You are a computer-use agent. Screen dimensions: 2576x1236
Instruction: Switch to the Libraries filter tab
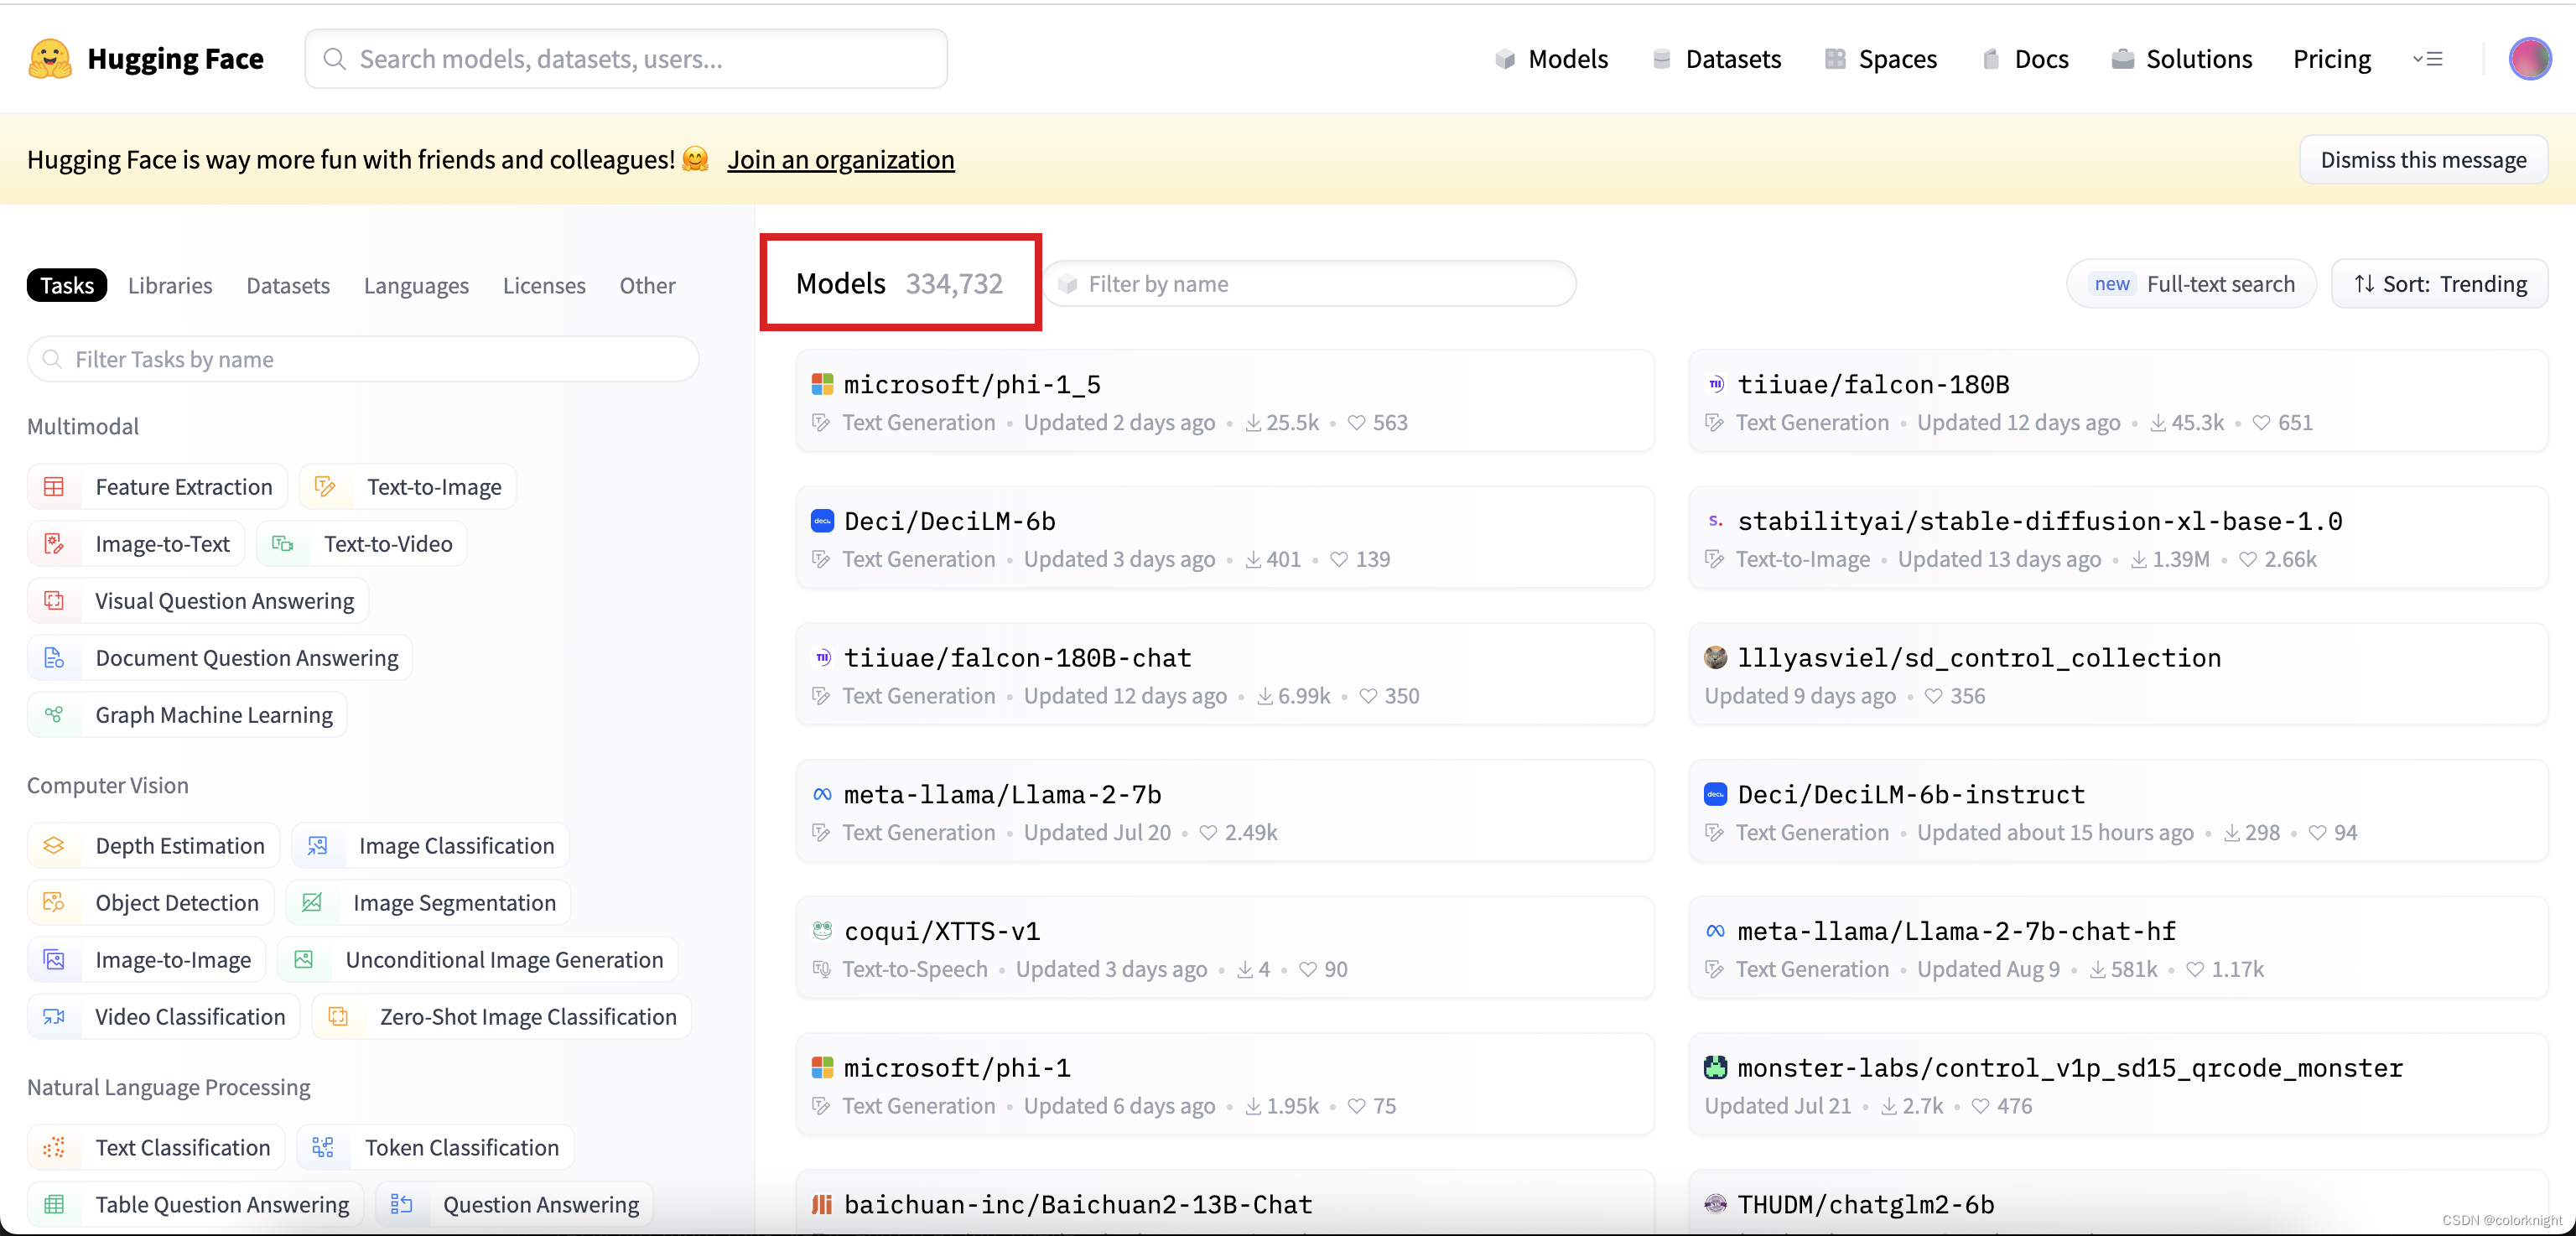click(x=170, y=286)
